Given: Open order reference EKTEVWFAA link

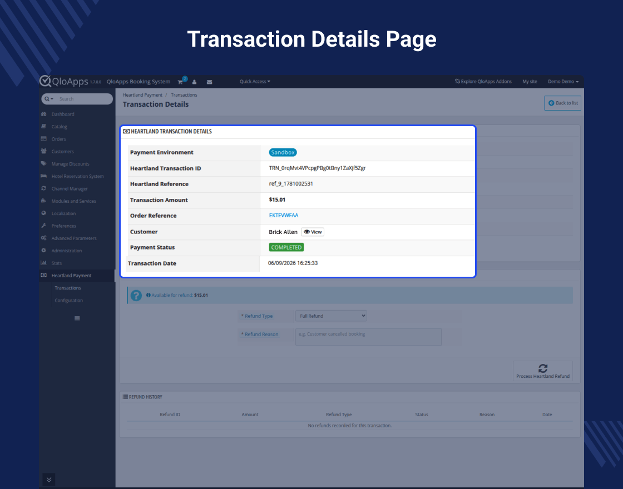Looking at the screenshot, I should click(284, 215).
